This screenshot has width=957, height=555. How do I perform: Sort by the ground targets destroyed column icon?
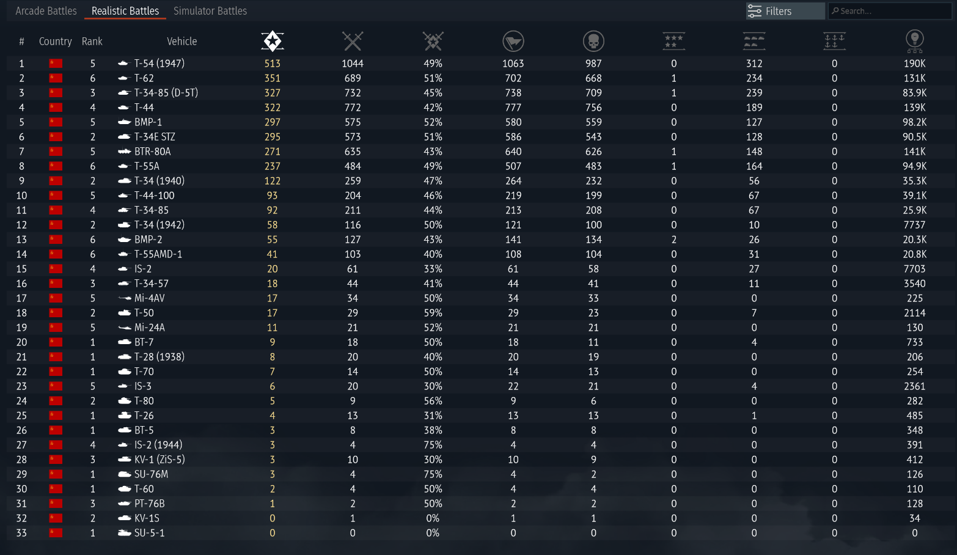click(x=754, y=42)
